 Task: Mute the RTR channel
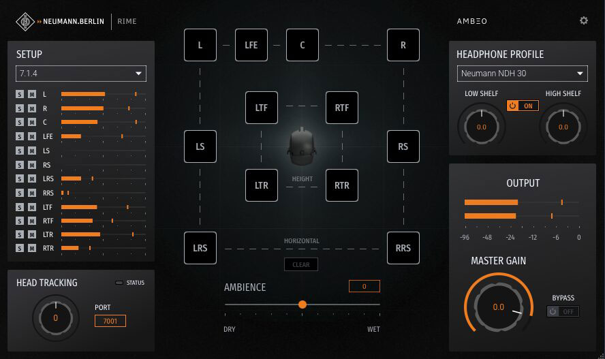tap(32, 248)
